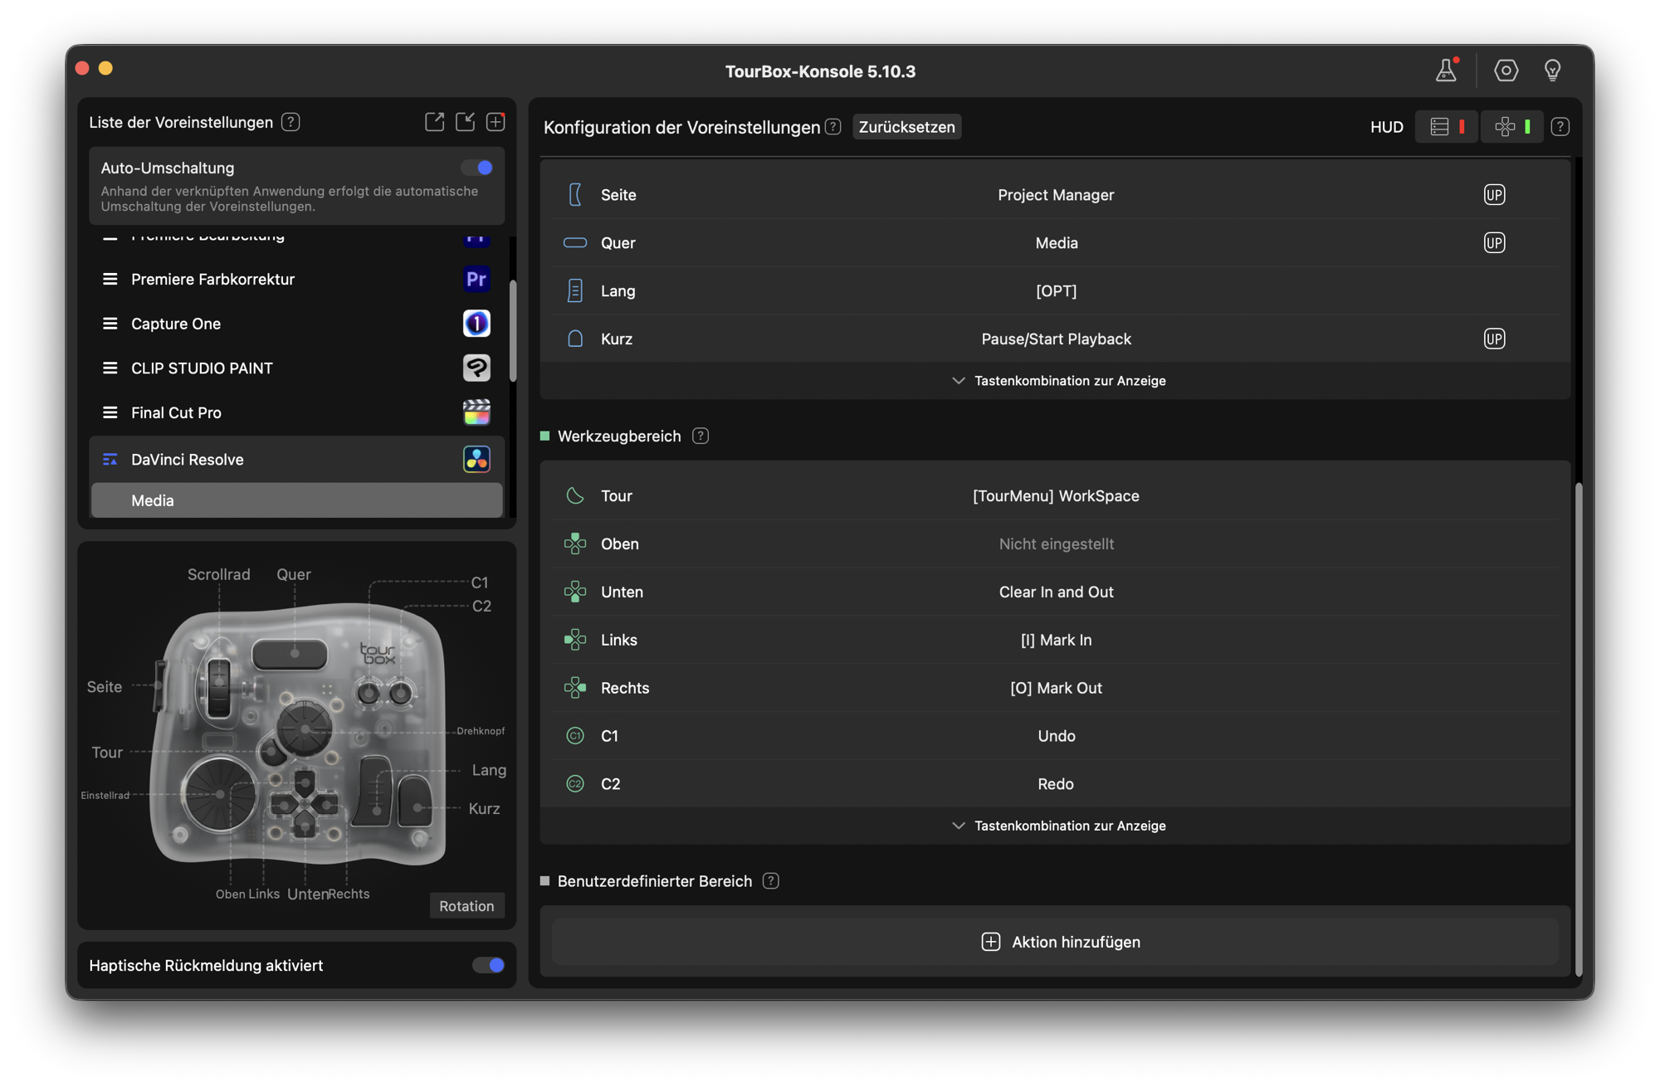Viewport: 1660px width, 1087px height.
Task: Click the Zurücksetzen button
Action: click(x=906, y=127)
